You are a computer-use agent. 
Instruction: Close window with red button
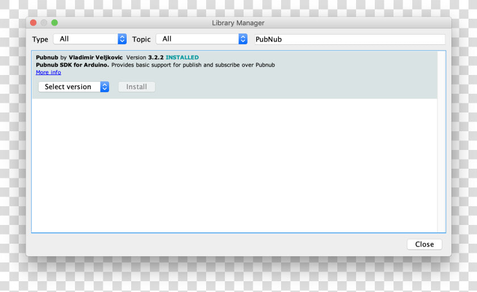34,23
